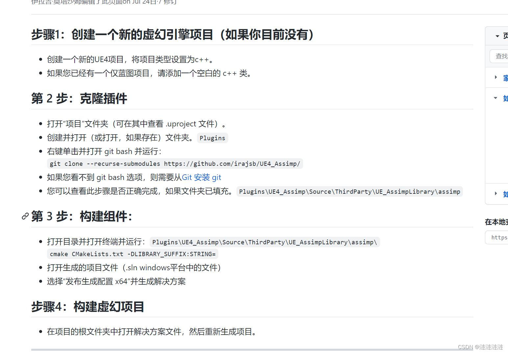
Task: Click the anchor link icon beside 第 3 步
Action: pyautogui.click(x=25, y=216)
